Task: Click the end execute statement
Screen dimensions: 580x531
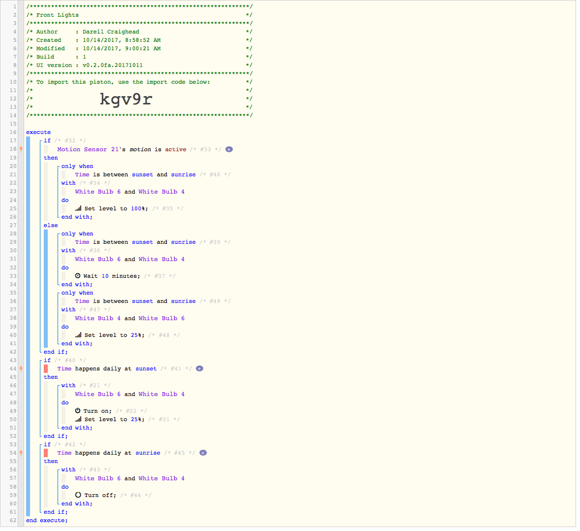Action: pos(47,521)
